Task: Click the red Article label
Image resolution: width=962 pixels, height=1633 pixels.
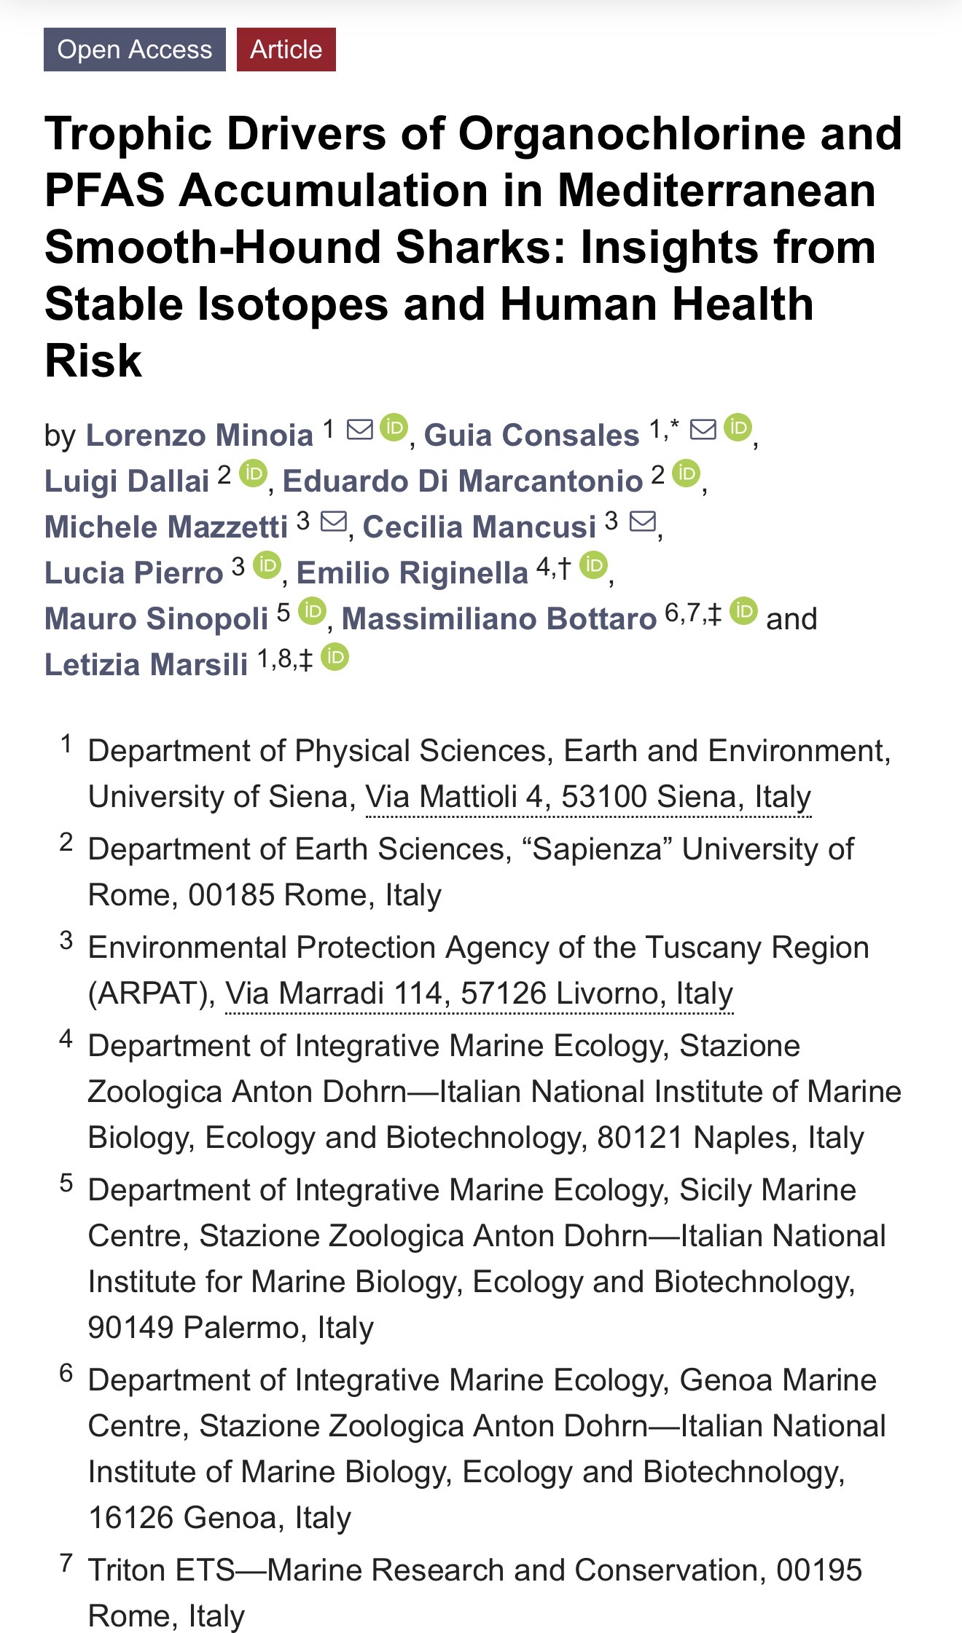Action: point(286,50)
